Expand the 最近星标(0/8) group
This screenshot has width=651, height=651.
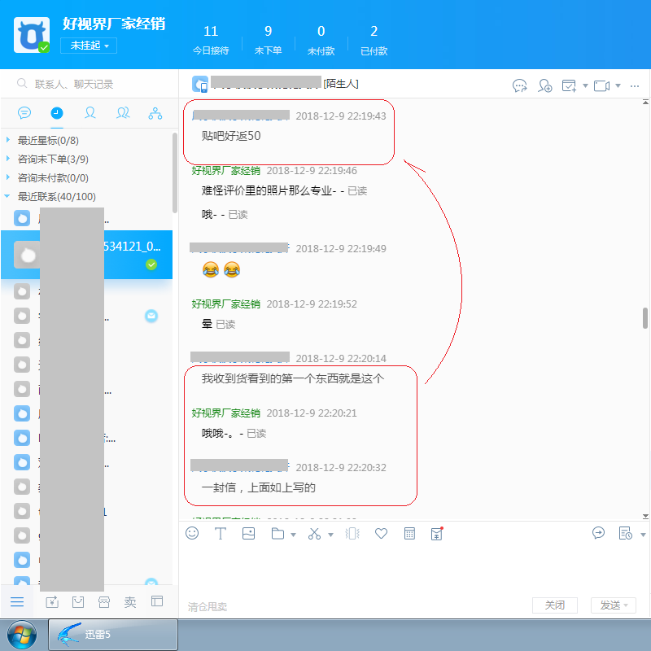pos(8,140)
